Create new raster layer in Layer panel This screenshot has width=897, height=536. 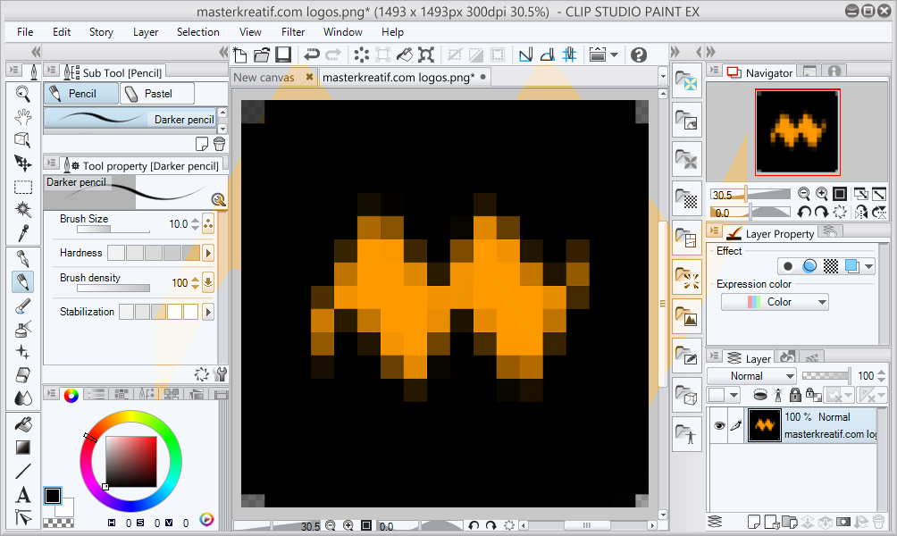click(754, 522)
